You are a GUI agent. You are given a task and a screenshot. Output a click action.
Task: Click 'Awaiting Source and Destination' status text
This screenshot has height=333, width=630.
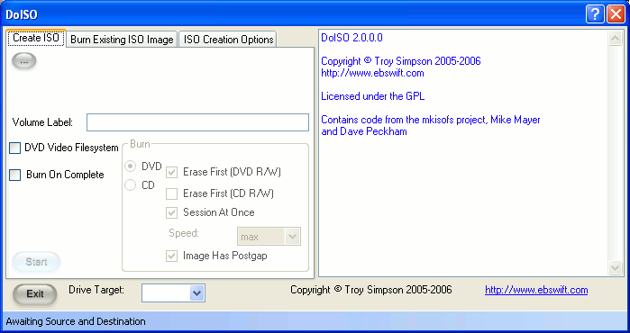(76, 322)
